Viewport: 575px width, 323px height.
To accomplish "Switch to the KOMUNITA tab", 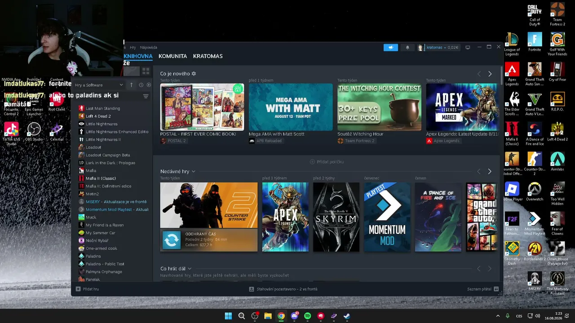I will (172, 56).
